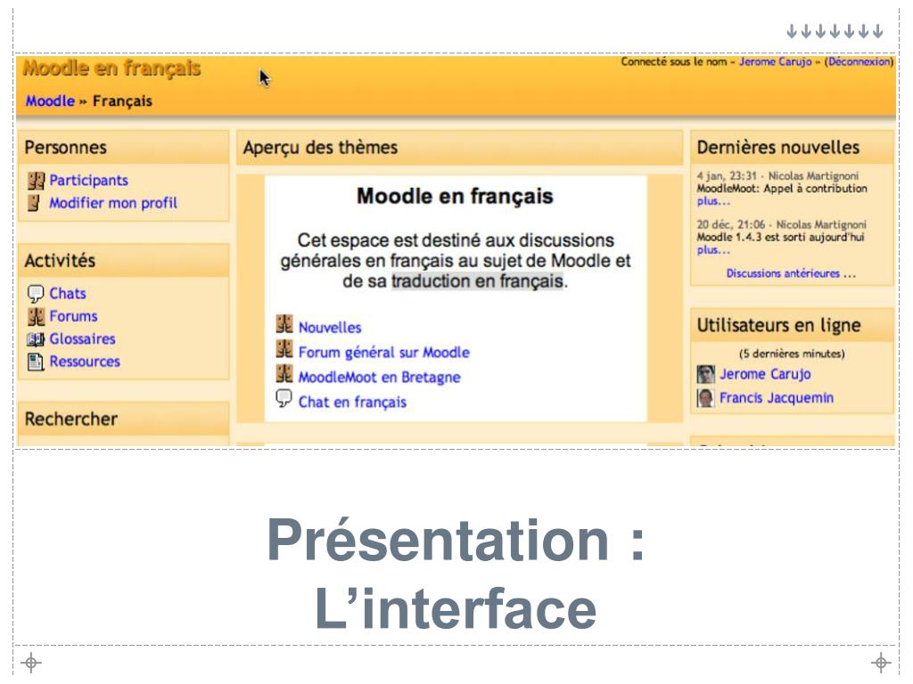This screenshot has width=913, height=684.
Task: Open MoodleMoot en Bretagne forum
Action: tap(379, 378)
